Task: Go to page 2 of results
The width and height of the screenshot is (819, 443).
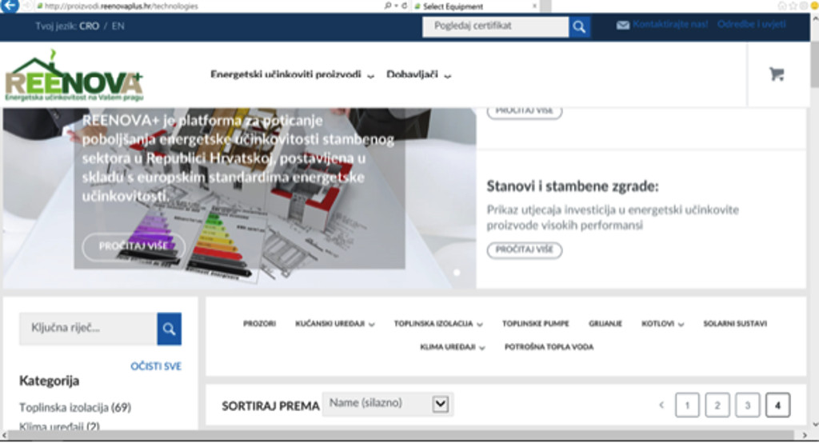Action: (717, 405)
